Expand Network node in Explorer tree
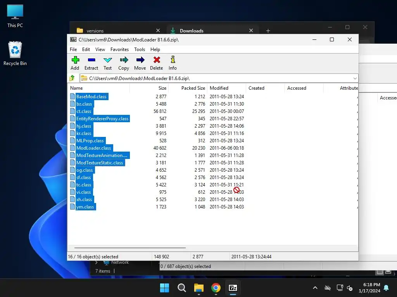This screenshot has height=297, width=397. point(96,263)
